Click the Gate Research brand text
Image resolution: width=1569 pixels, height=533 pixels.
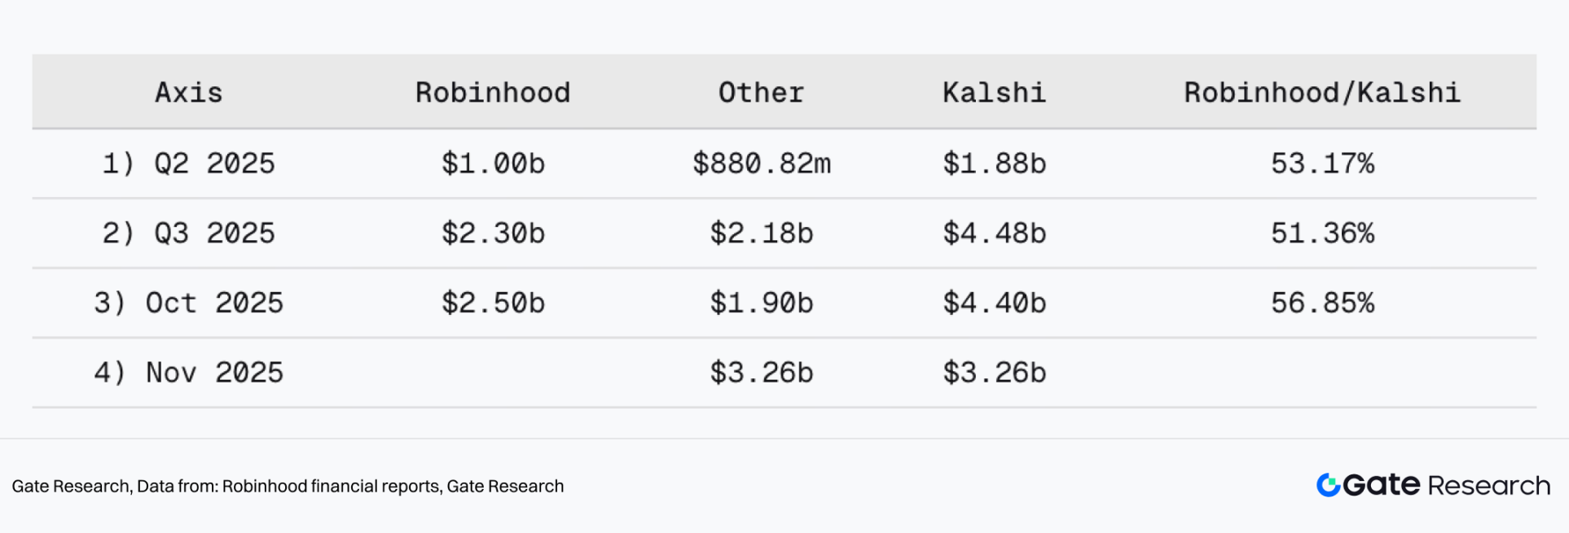[1447, 485]
